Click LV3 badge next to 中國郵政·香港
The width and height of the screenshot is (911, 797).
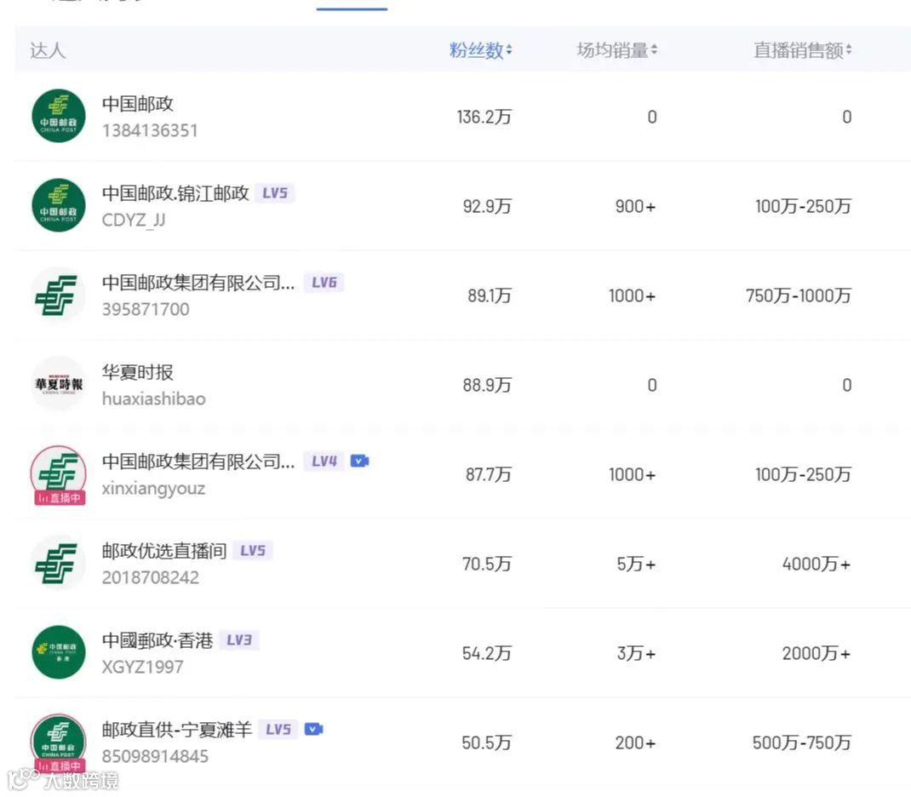point(239,640)
